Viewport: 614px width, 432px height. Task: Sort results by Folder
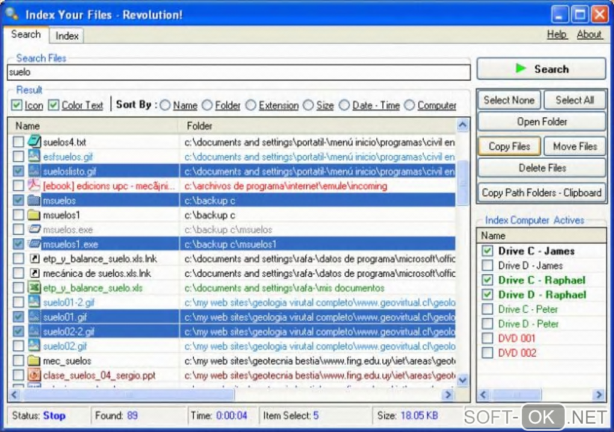207,105
